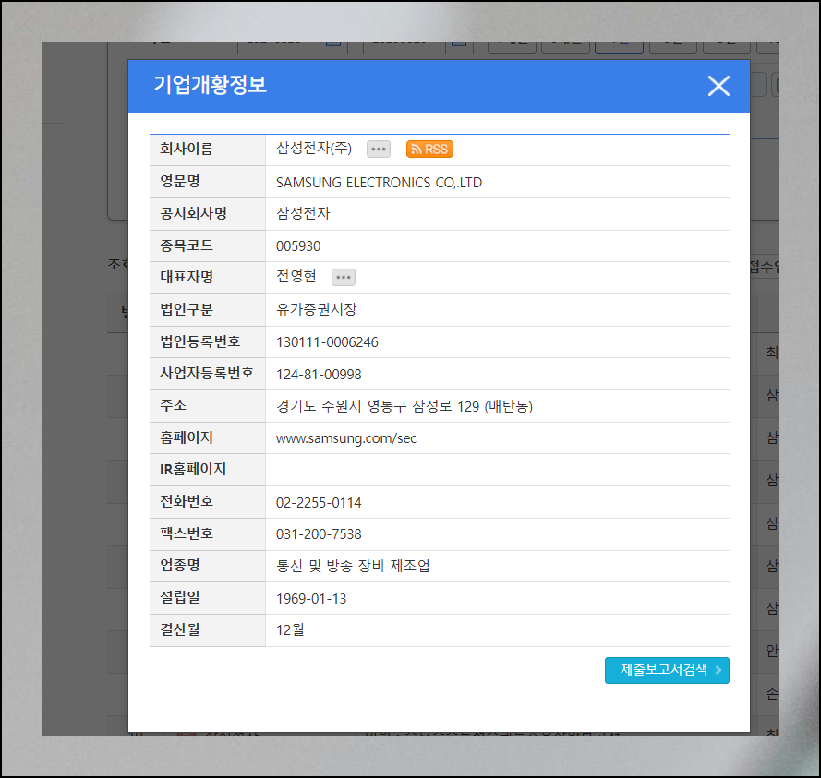Click the 영문명 row label

179,181
